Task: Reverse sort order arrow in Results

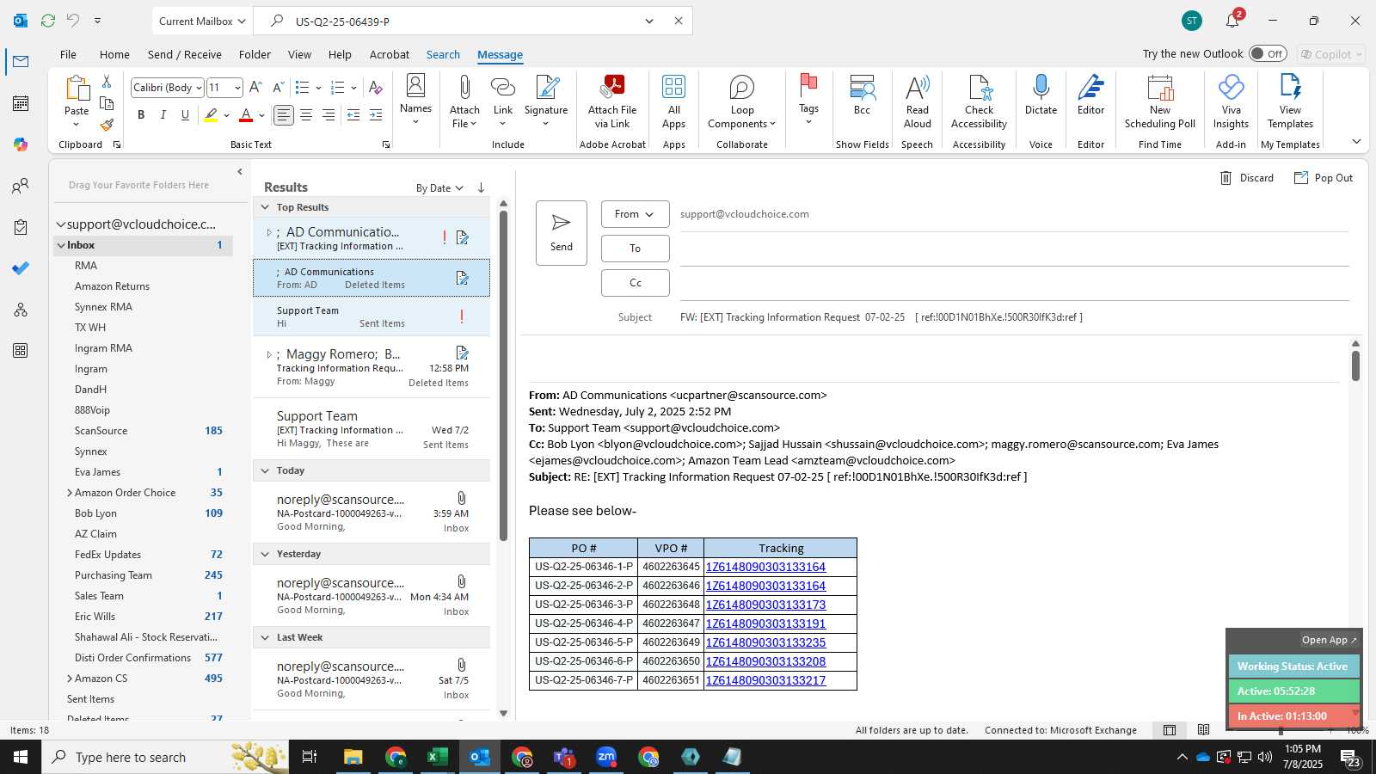Action: pos(481,187)
